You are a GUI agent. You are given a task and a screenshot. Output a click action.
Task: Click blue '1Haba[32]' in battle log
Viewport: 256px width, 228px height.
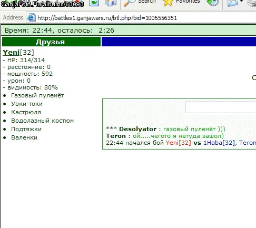point(219,143)
